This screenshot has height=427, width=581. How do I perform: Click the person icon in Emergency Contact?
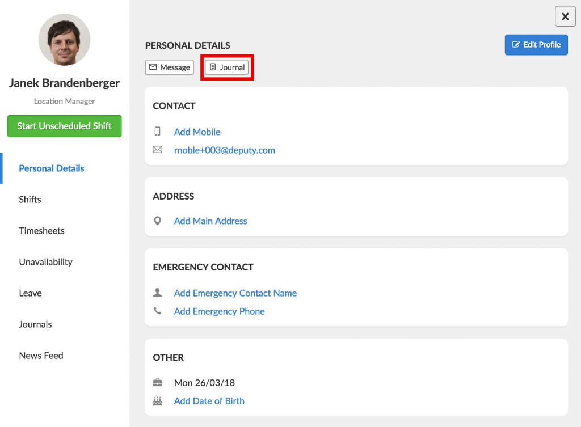tap(158, 293)
